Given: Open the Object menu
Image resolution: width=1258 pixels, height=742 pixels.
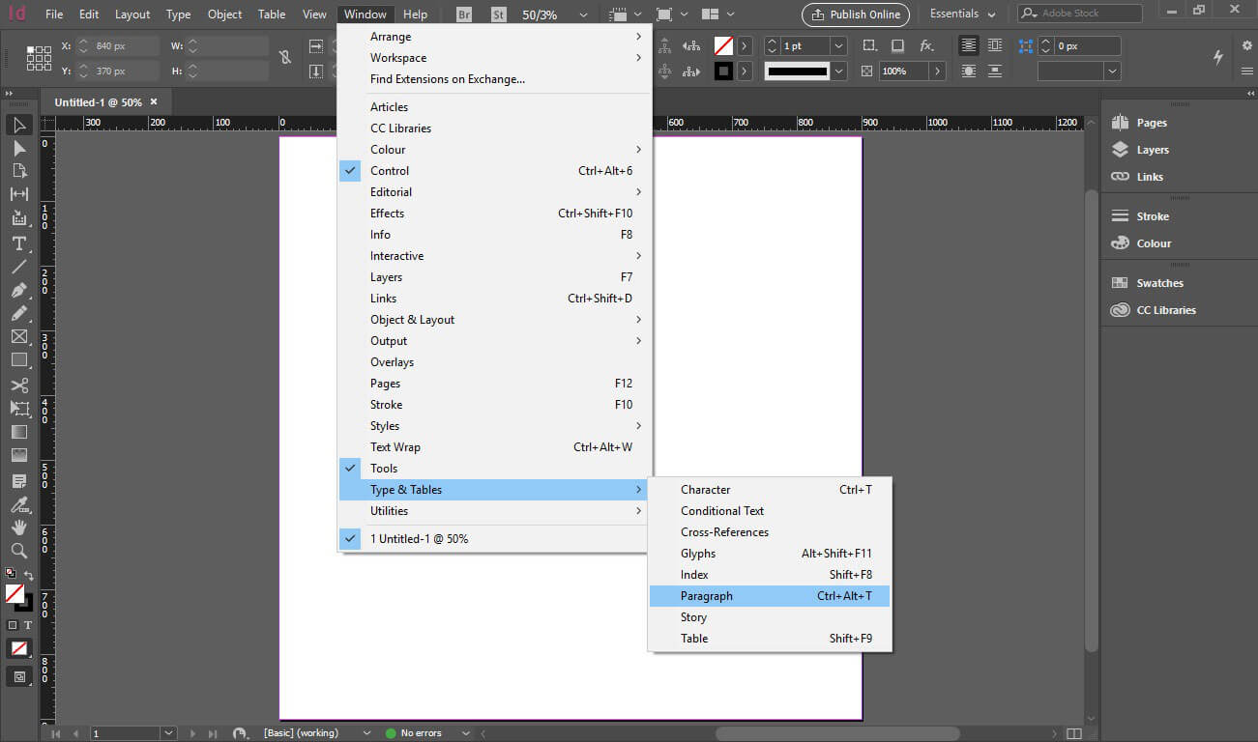Looking at the screenshot, I should [x=224, y=14].
